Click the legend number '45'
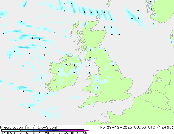 pyautogui.click(x=78, y=133)
